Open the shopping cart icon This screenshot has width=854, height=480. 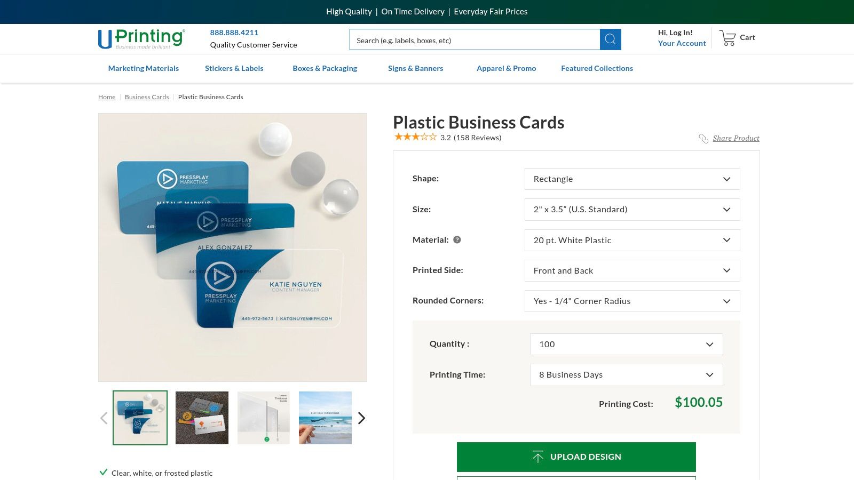728,38
